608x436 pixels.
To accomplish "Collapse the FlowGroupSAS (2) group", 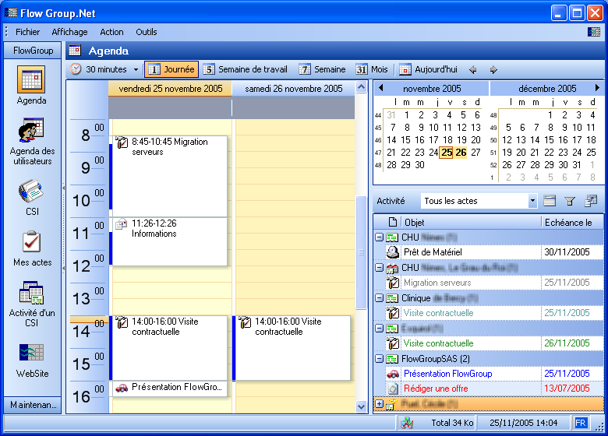I will [379, 359].
